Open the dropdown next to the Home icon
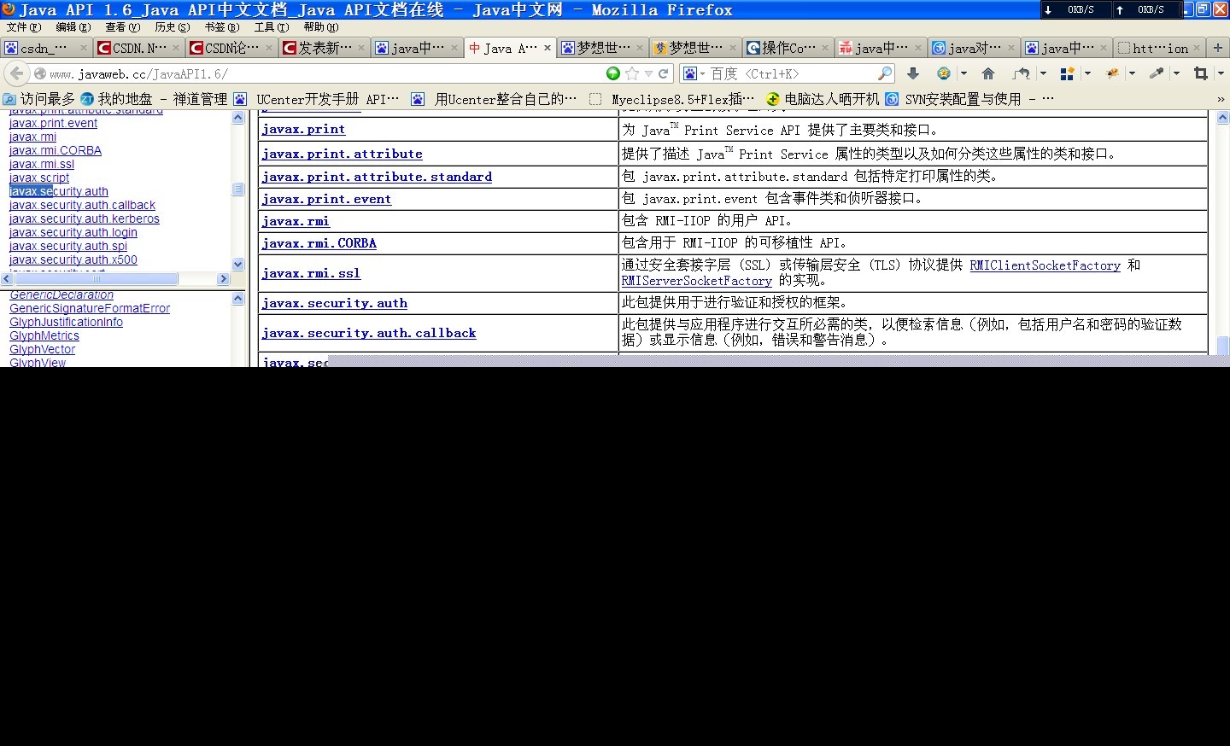The image size is (1230, 746). (963, 73)
